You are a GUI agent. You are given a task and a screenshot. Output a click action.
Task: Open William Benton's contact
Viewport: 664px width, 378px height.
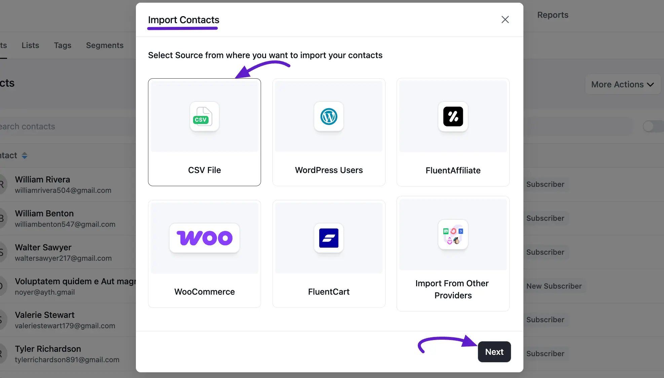click(44, 213)
